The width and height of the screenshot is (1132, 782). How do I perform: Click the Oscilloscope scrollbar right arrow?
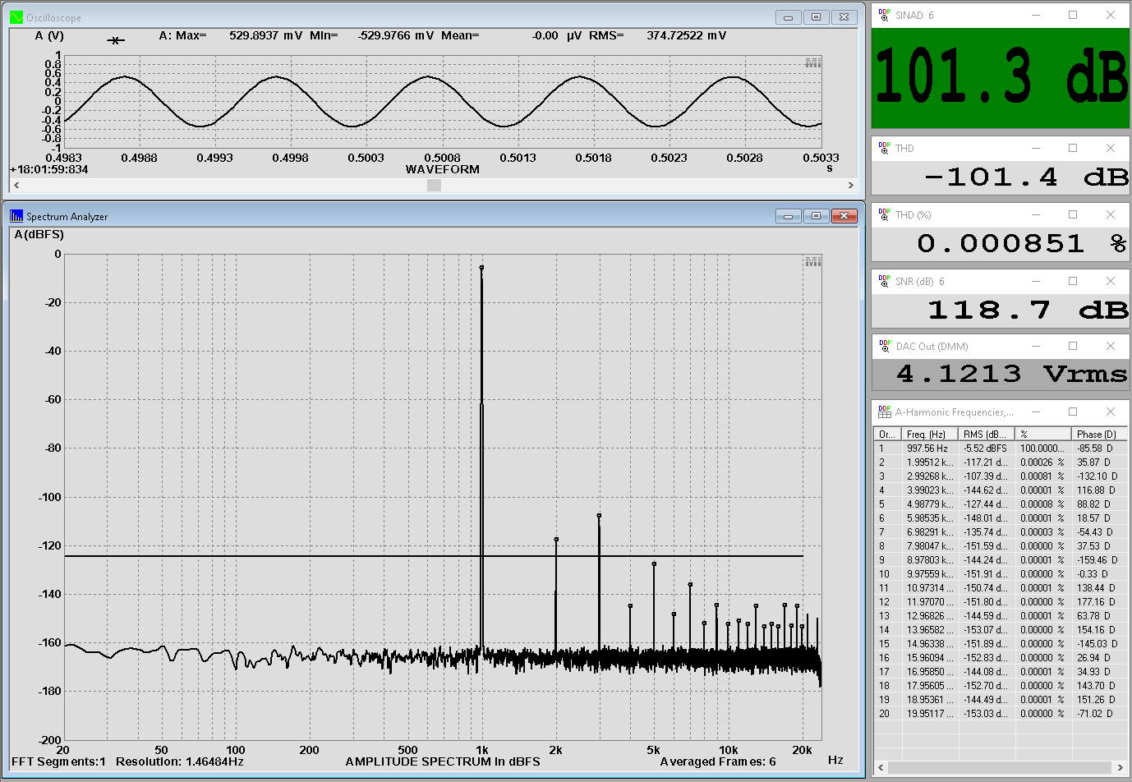click(x=851, y=186)
